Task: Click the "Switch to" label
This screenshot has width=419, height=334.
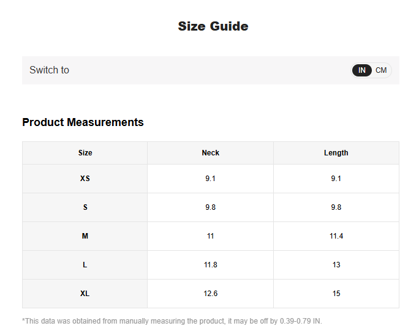Action: tap(49, 70)
